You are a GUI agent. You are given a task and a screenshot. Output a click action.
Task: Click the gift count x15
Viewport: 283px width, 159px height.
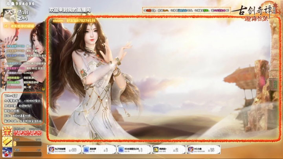point(211,150)
